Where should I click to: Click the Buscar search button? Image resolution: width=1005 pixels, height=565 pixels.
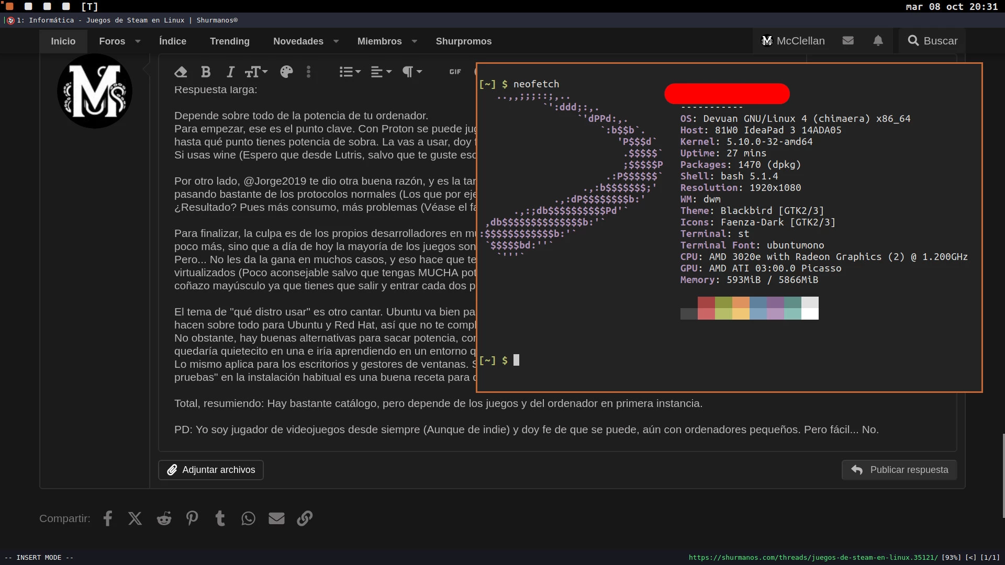[x=932, y=41]
